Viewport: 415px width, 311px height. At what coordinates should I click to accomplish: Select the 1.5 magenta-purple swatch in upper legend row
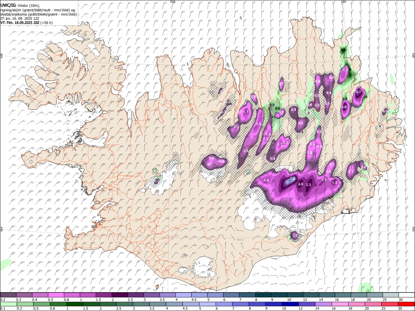tap(104, 295)
